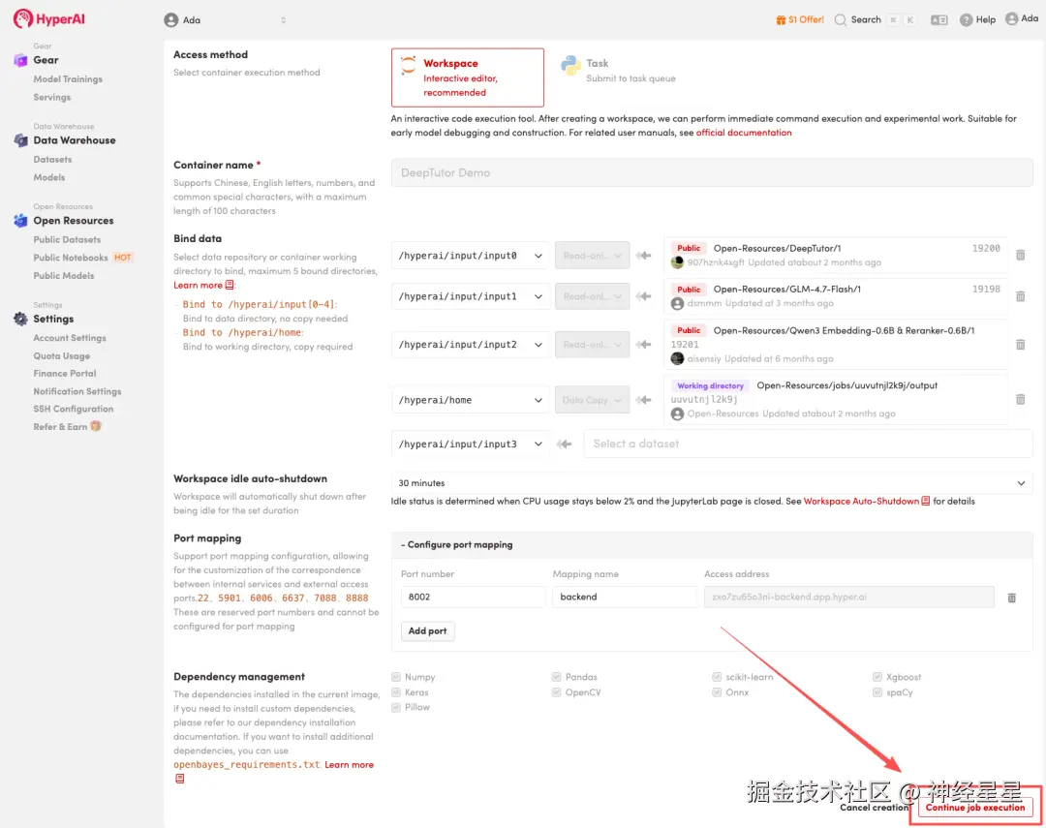
Task: Go to Public Notebooks in the sidebar
Action: pyautogui.click(x=71, y=258)
